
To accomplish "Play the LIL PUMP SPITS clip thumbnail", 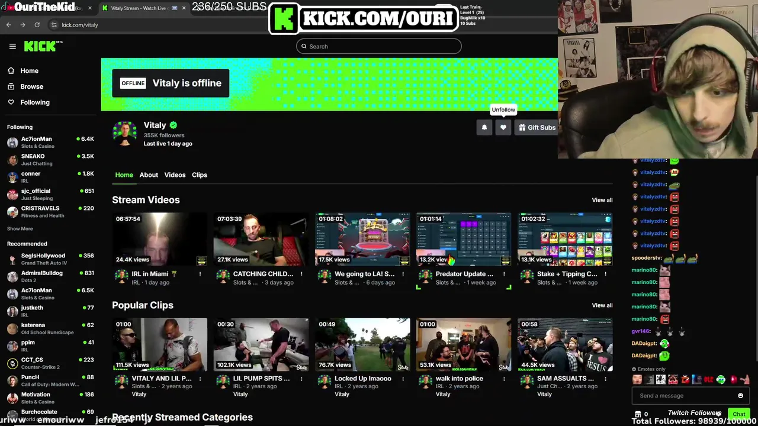I will click(261, 345).
